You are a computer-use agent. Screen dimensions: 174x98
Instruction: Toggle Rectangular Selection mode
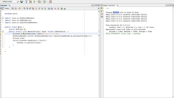[36, 8]
